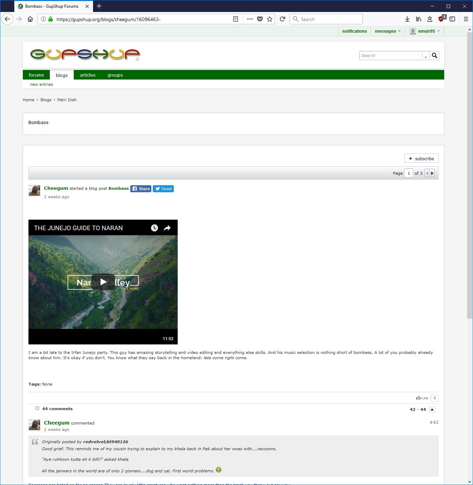Share the post on Facebook
The height and width of the screenshot is (485, 473).
(141, 189)
